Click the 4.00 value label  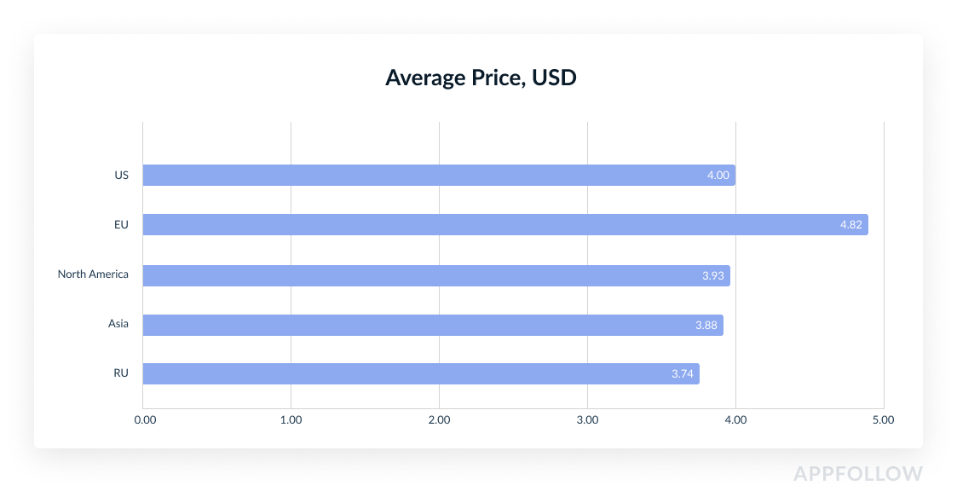tap(718, 176)
